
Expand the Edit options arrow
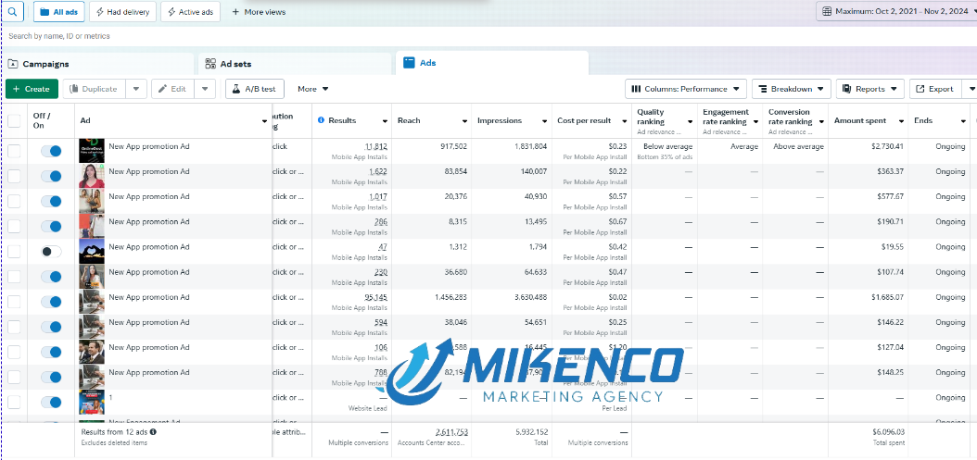tap(204, 89)
